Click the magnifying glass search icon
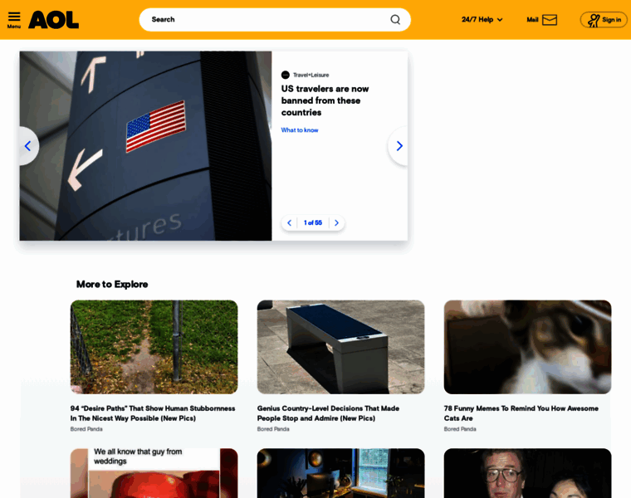Screen dimensions: 631x498 coord(395,19)
